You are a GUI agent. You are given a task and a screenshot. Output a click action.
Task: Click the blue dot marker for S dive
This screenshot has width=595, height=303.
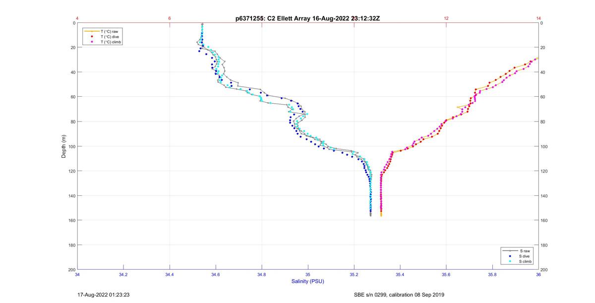pyautogui.click(x=509, y=256)
